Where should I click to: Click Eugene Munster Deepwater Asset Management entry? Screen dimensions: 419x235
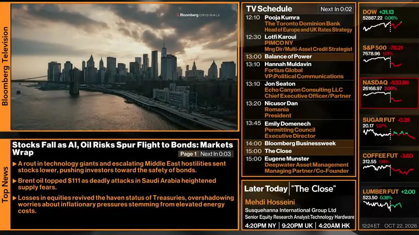pyautogui.click(x=299, y=164)
